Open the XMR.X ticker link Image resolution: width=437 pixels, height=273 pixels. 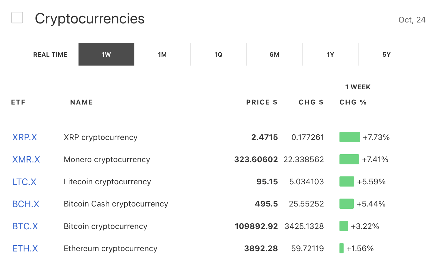26,160
